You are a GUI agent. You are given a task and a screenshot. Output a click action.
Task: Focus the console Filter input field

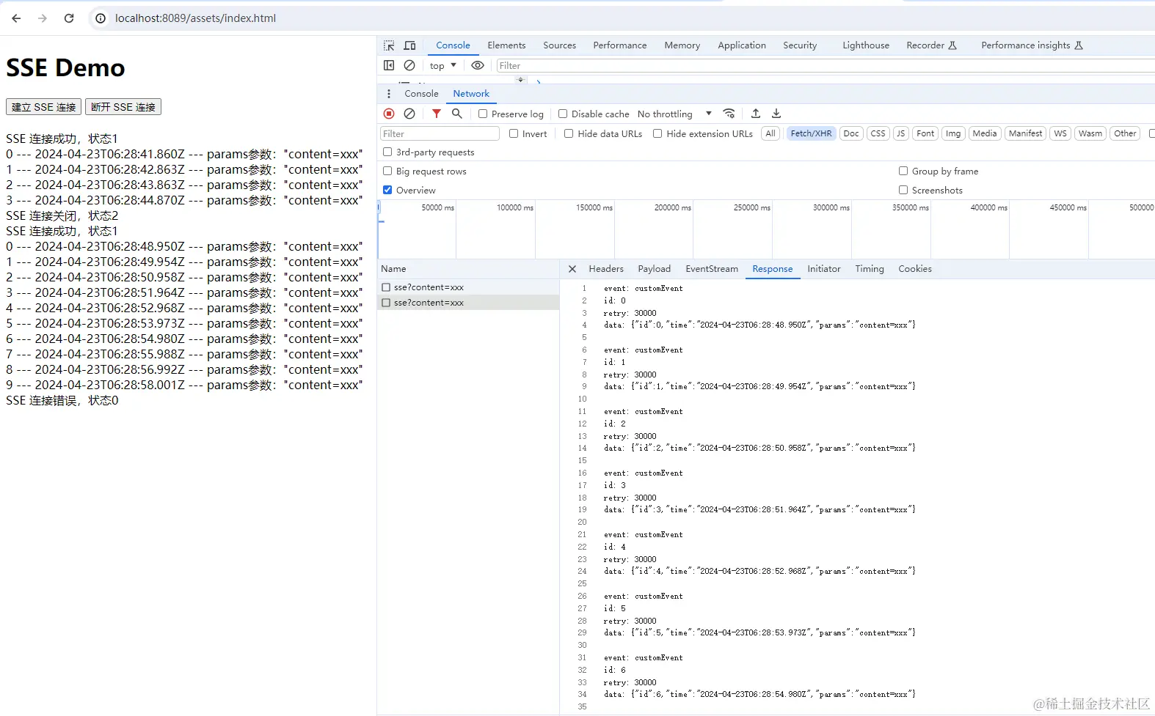[825, 65]
